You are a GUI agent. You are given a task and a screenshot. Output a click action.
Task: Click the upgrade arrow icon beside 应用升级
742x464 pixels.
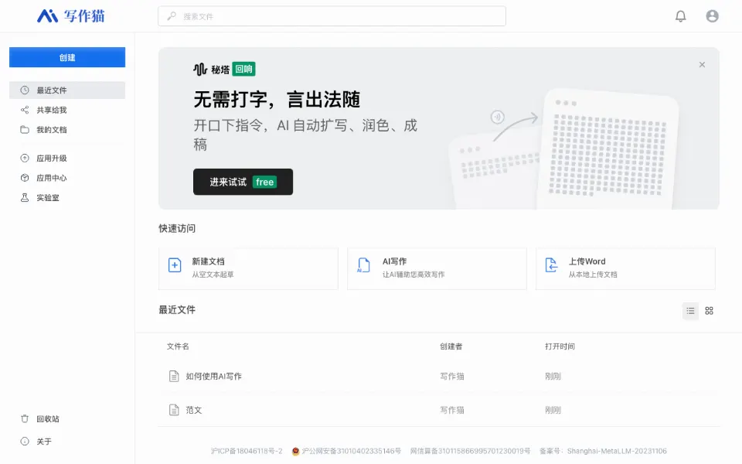pyautogui.click(x=25, y=158)
